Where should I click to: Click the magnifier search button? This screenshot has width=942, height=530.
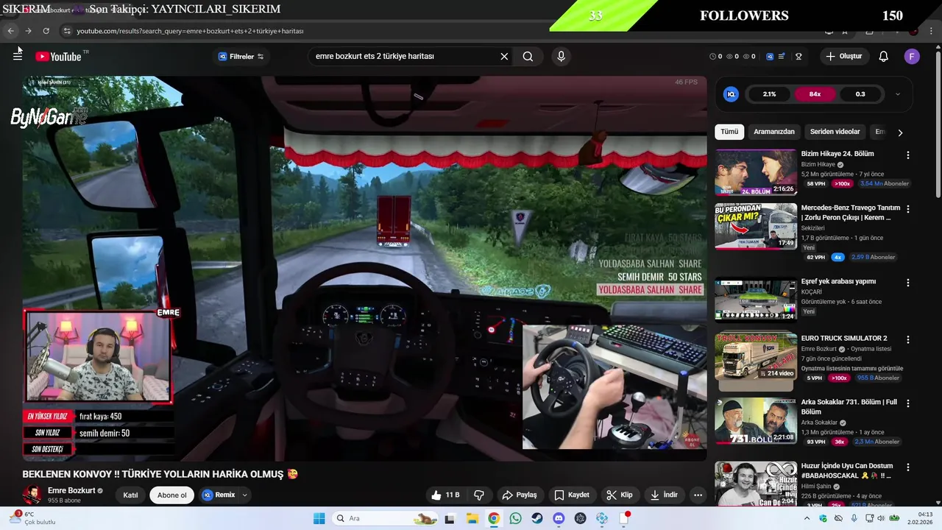coord(528,56)
